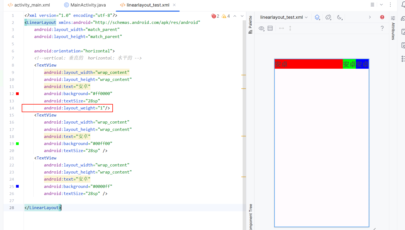Screen dimensions: 405x230
Task: Click the opening LinearLayout tag
Action: (40, 23)
